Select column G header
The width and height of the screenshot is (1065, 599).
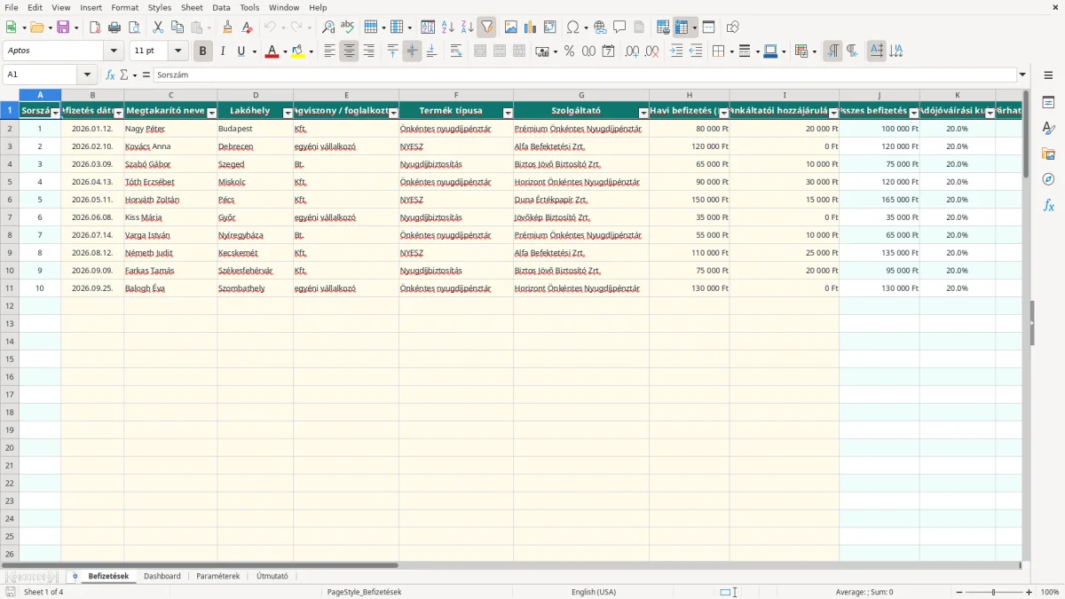(581, 95)
